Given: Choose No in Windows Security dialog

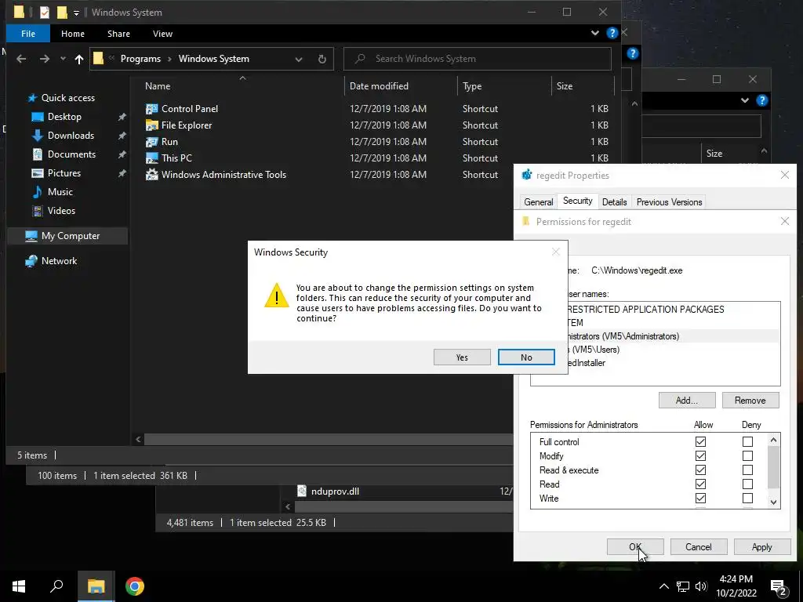Looking at the screenshot, I should pyautogui.click(x=526, y=357).
